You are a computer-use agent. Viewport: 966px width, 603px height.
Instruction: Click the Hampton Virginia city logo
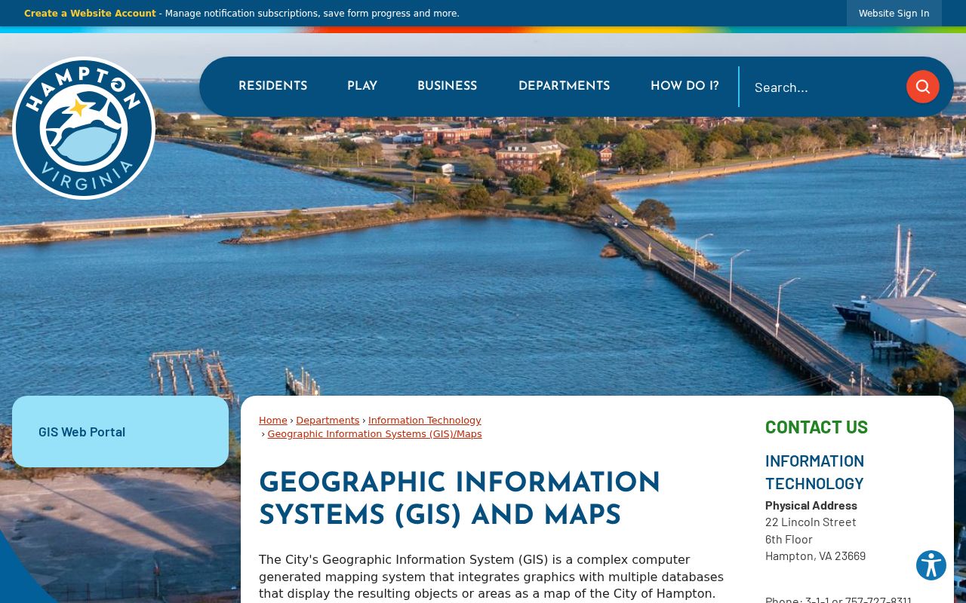(x=84, y=128)
